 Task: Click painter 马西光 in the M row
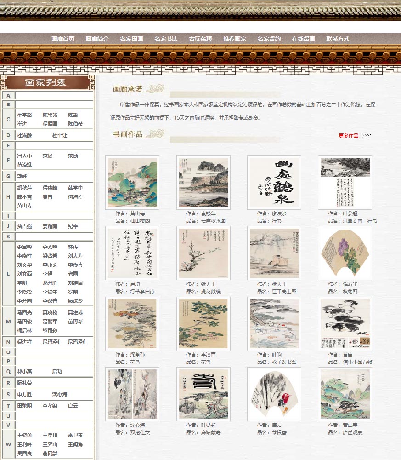point(25,312)
